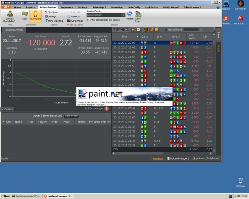Viewport: 249px width, 199px height.
Task: Open the 888poker desktop shortcut
Action: (226, 5)
